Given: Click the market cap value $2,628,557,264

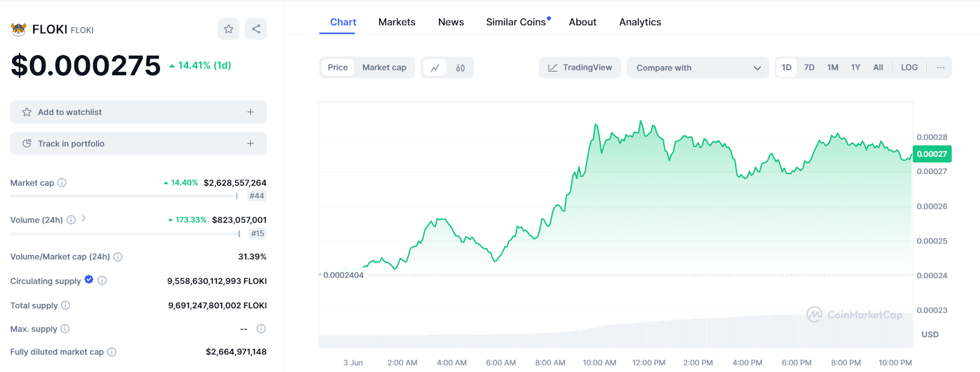Looking at the screenshot, I should tap(235, 183).
